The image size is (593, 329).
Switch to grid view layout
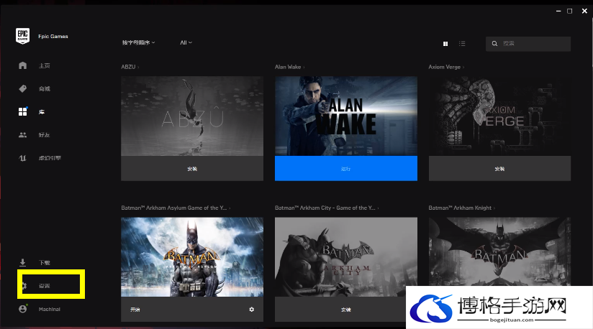pyautogui.click(x=445, y=44)
